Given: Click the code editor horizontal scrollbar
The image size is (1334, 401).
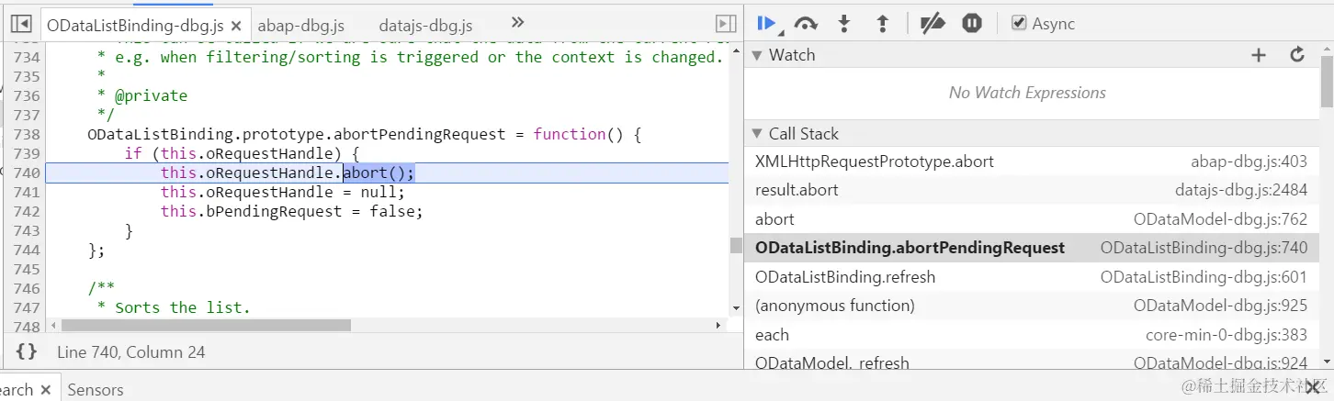Looking at the screenshot, I should point(206,325).
